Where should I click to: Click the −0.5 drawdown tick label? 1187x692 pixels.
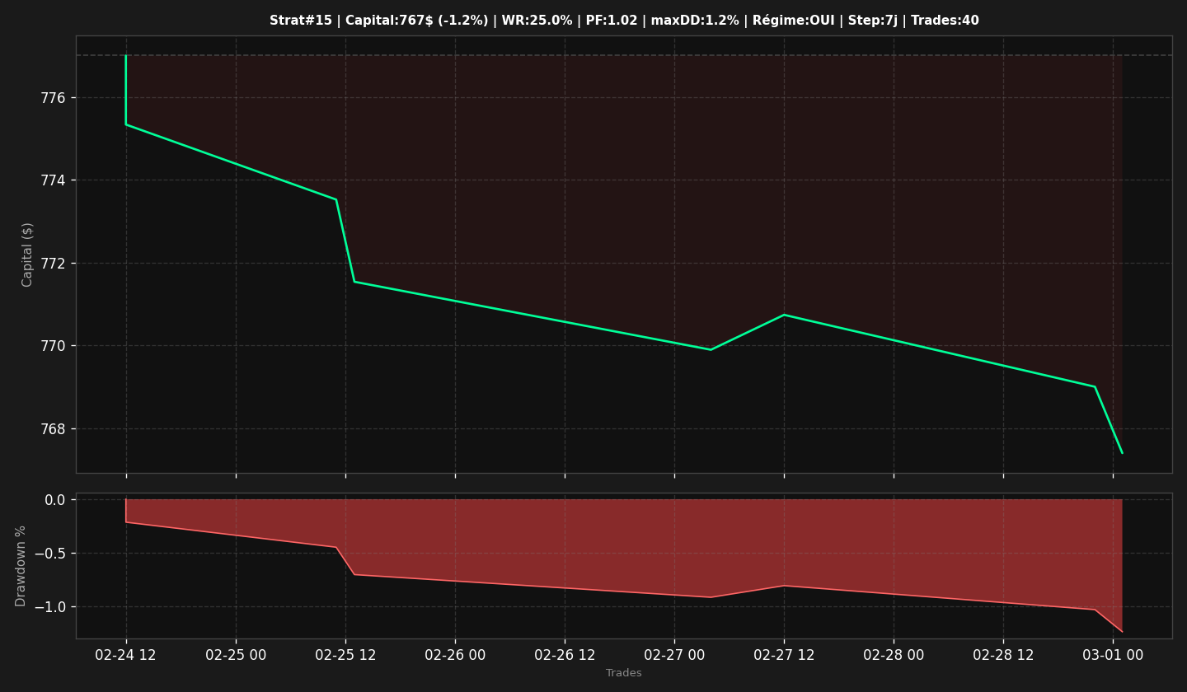(x=49, y=553)
